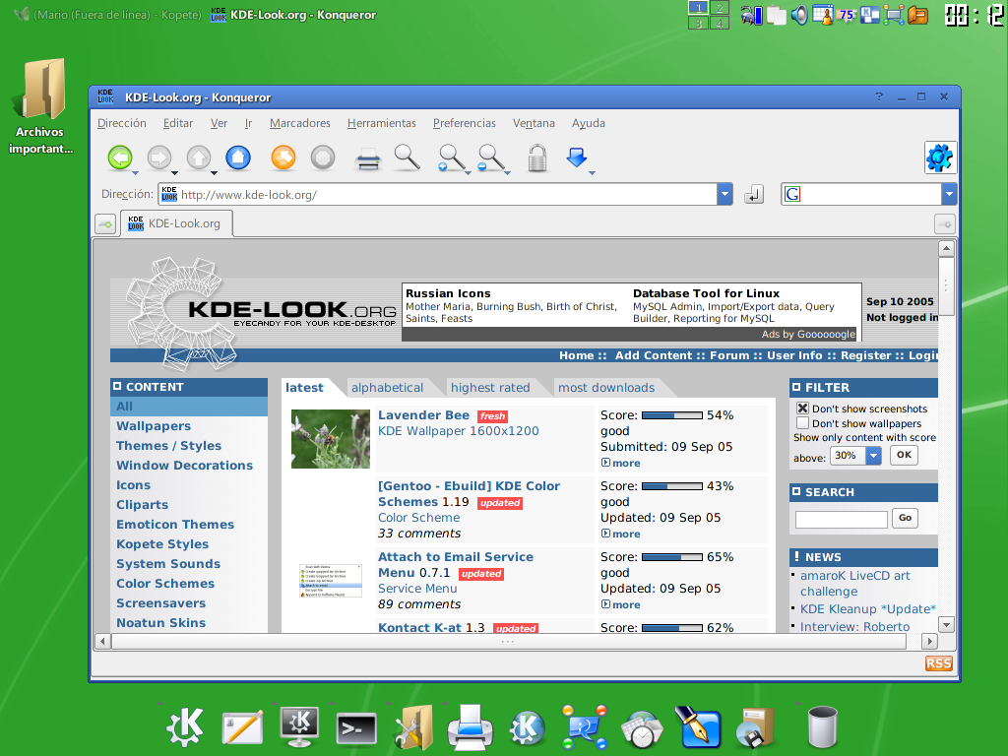Screen dimensions: 1008x756
Task: Click the search Go button
Action: point(906,518)
